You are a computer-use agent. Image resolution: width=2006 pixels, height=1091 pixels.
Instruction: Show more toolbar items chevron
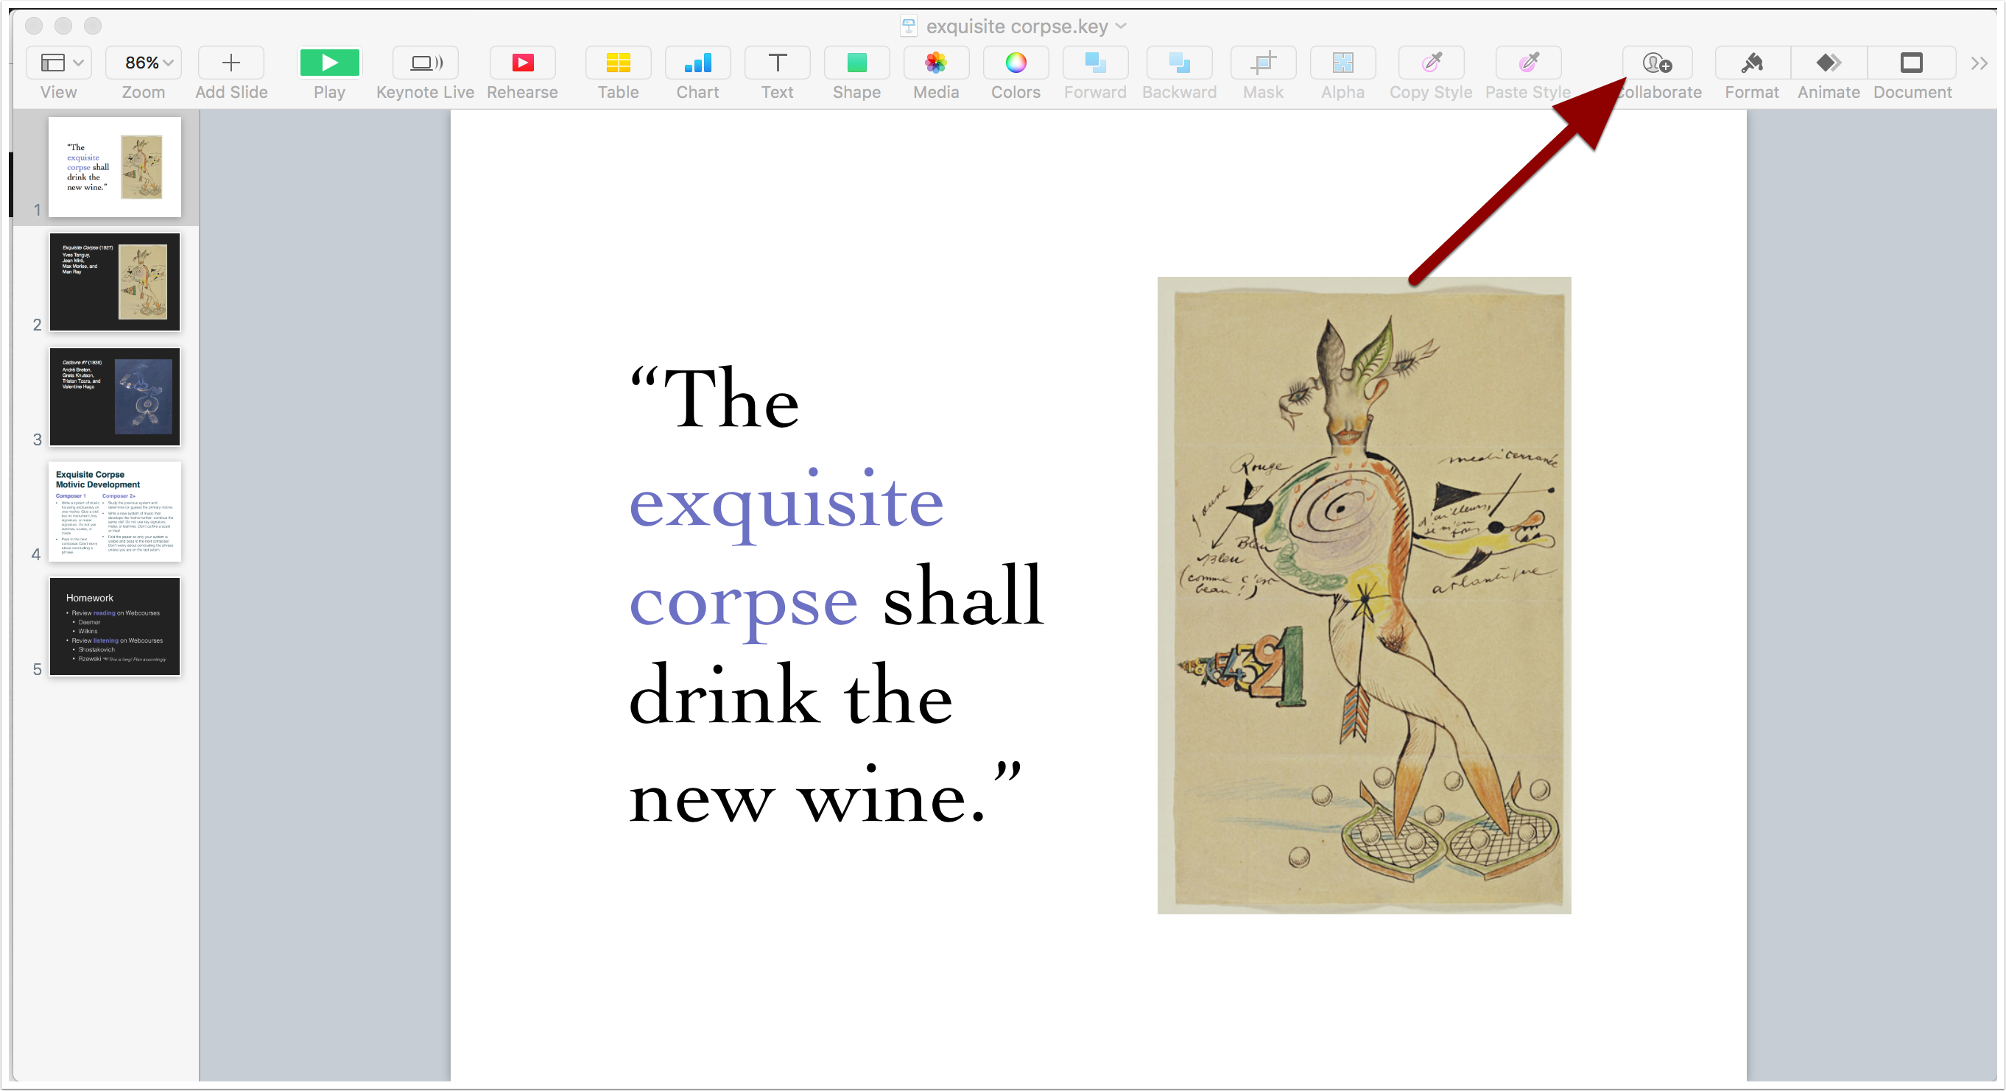point(1979,63)
